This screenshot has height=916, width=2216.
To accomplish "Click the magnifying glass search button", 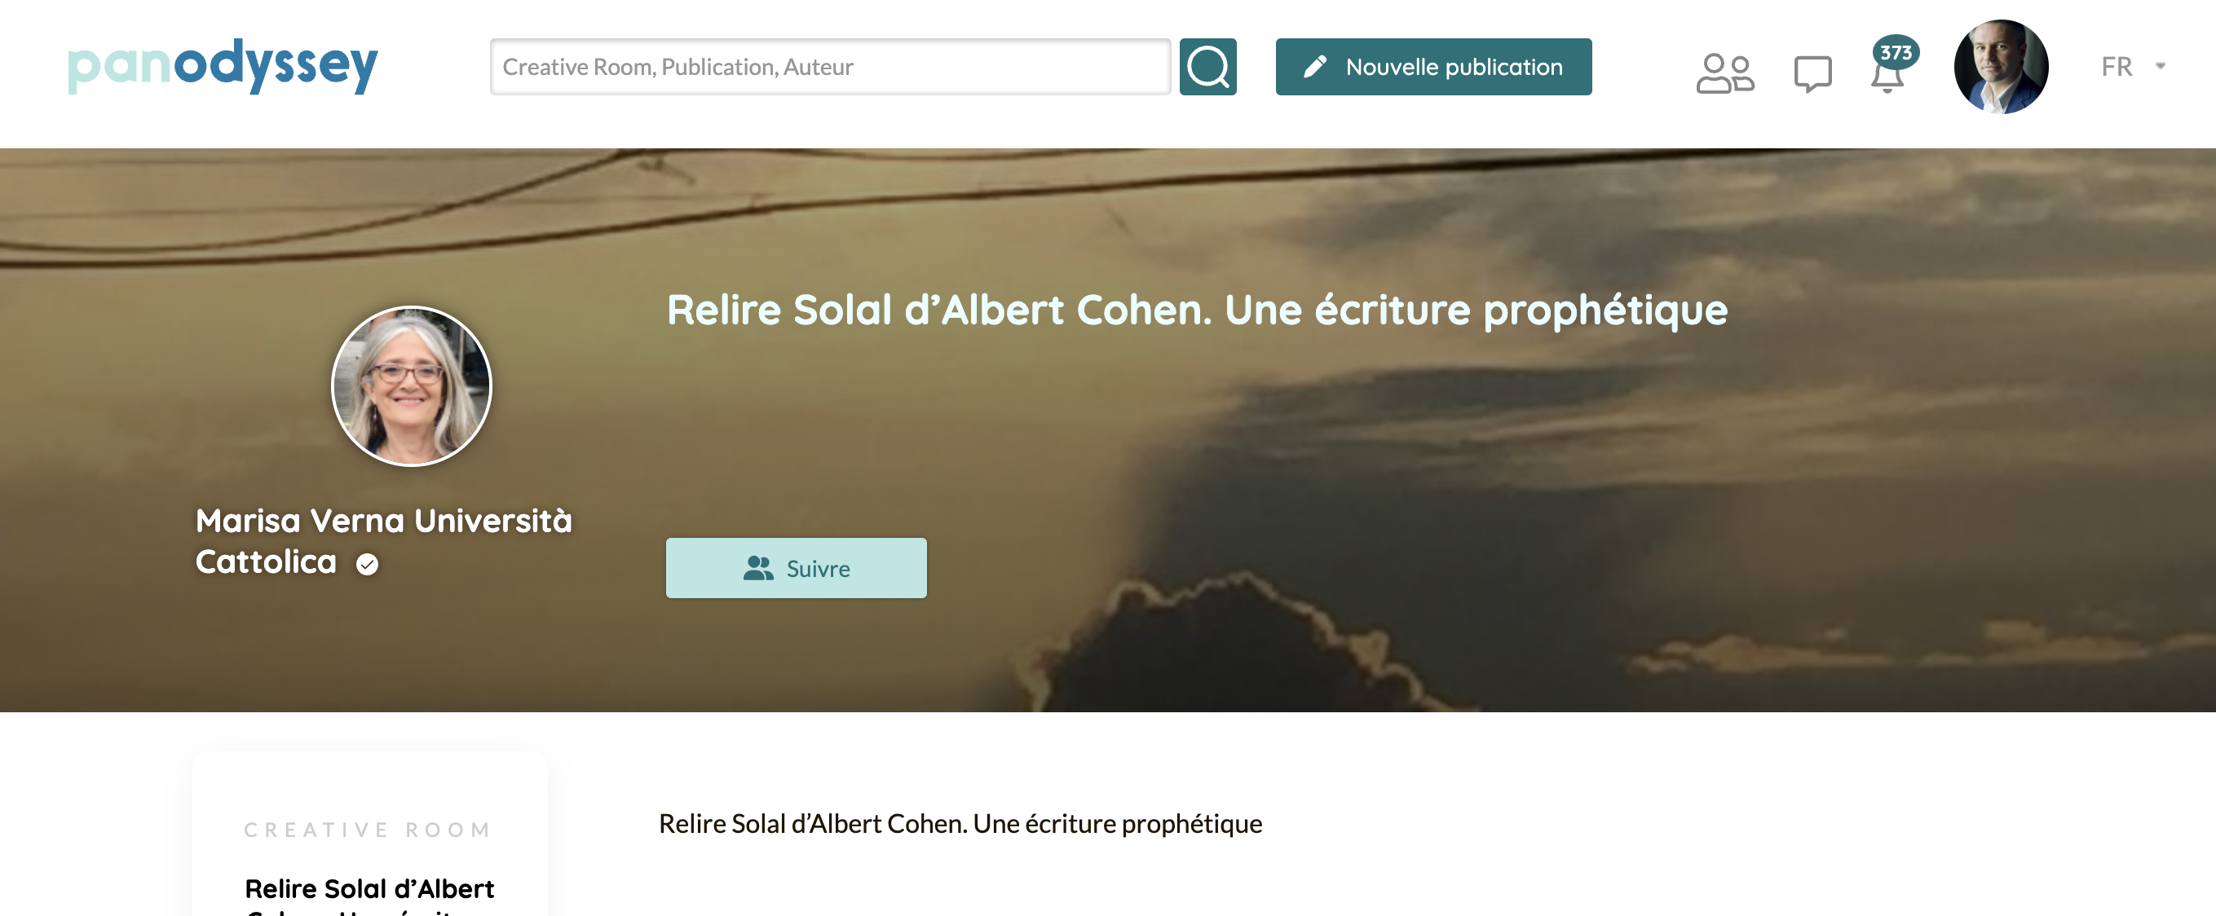I will pos(1207,66).
